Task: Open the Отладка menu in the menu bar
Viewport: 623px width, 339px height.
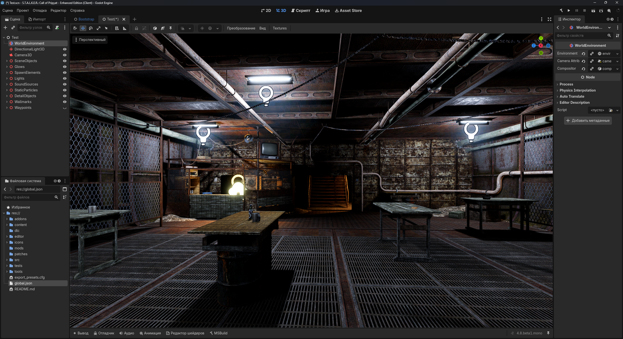Action: [x=40, y=10]
